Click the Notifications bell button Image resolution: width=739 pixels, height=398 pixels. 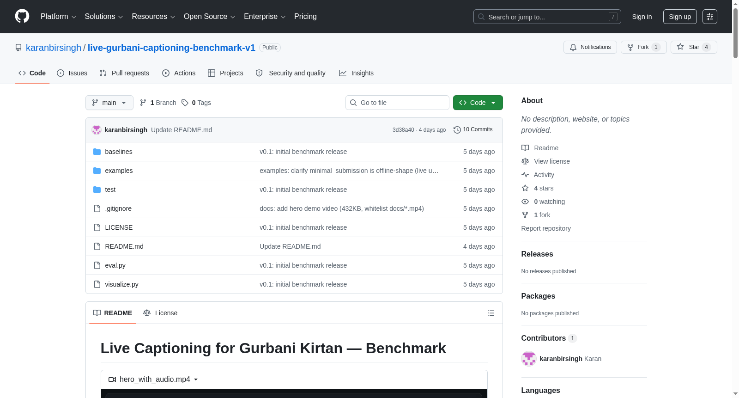click(x=590, y=47)
